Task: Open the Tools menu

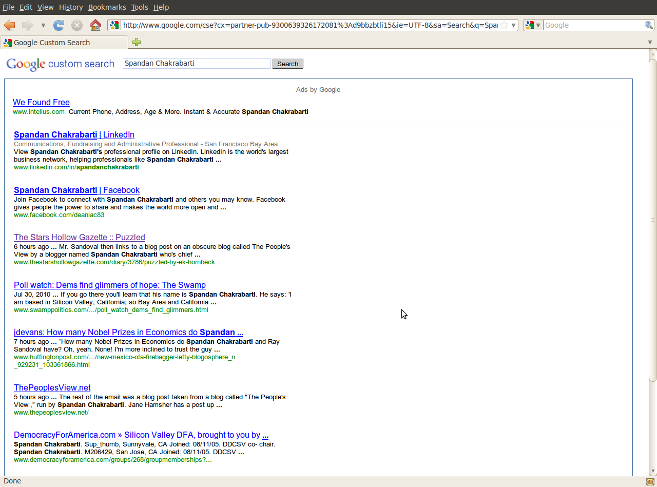Action: point(140,7)
